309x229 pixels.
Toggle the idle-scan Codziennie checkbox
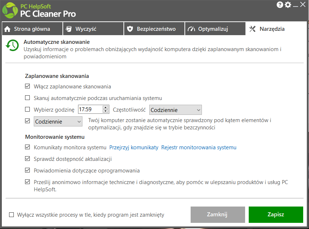coord(27,121)
